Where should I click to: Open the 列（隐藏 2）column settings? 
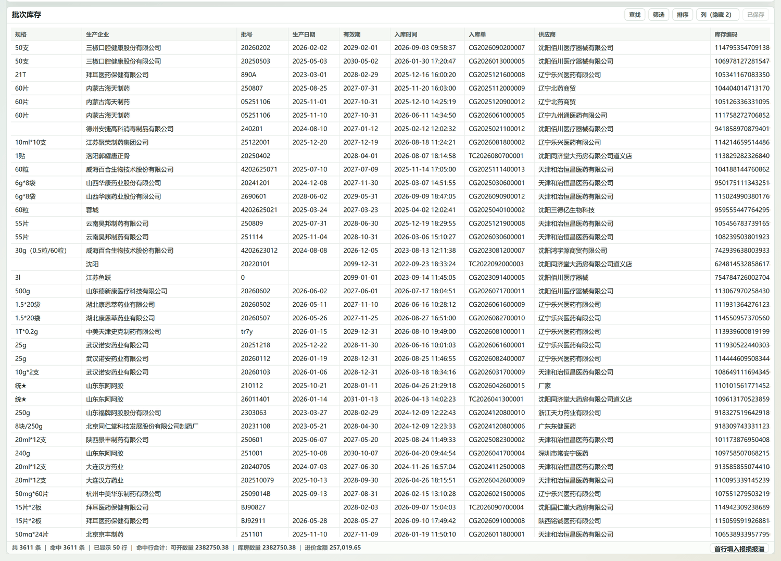717,15
